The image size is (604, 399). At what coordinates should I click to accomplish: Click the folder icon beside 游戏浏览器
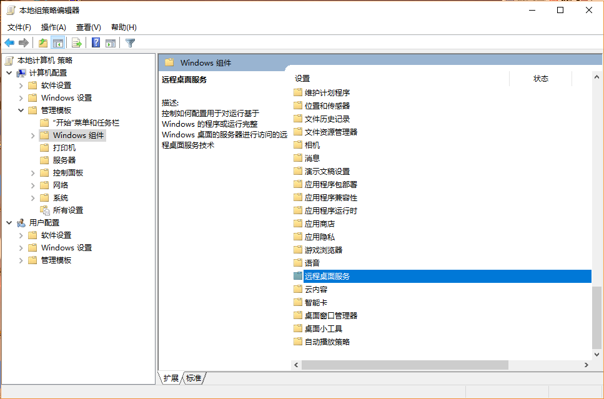(x=298, y=250)
